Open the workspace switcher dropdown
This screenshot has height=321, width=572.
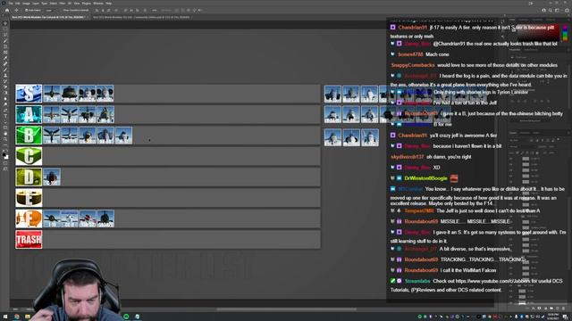click(x=557, y=10)
